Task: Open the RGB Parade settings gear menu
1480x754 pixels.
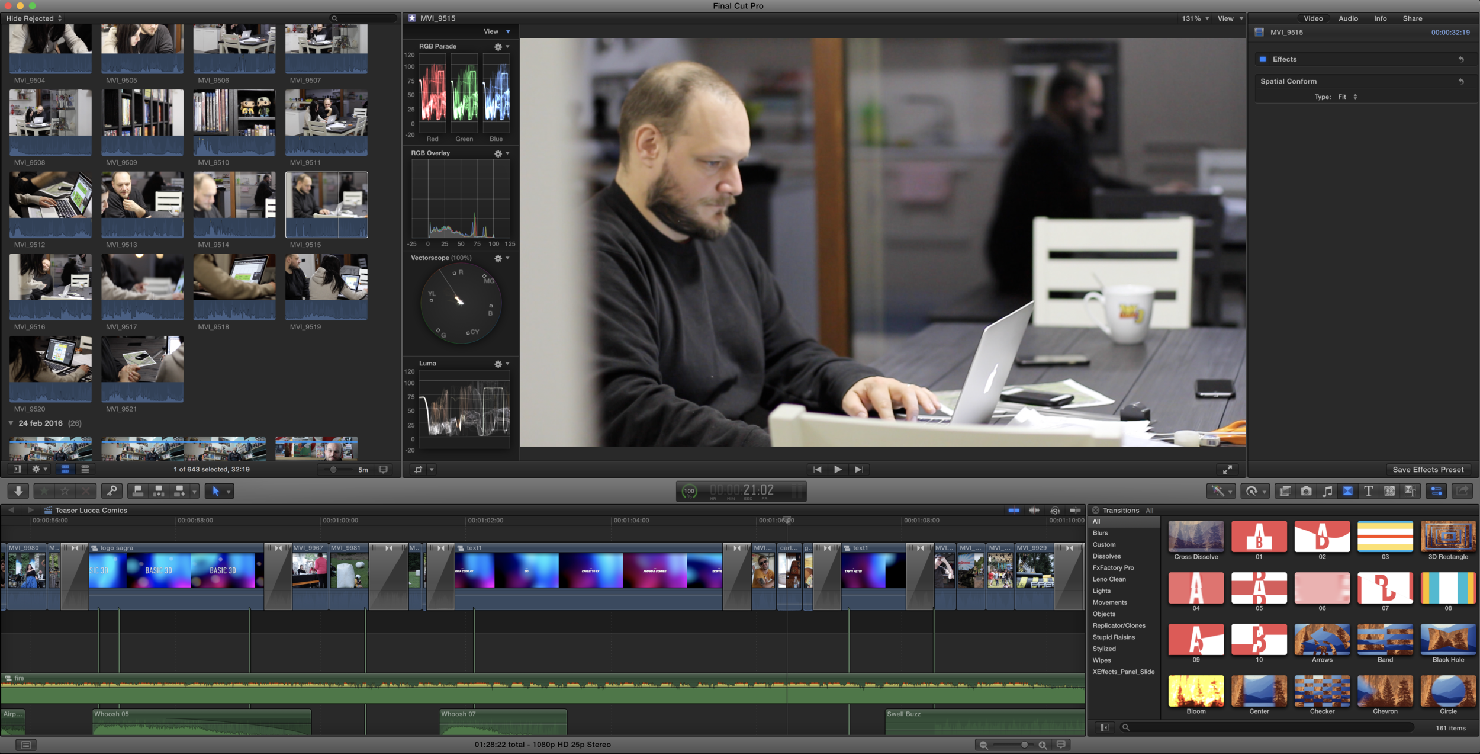Action: (501, 46)
